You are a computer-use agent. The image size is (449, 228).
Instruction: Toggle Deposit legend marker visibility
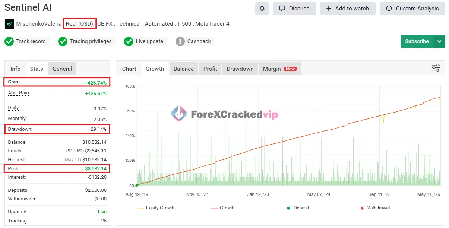tap(298, 208)
